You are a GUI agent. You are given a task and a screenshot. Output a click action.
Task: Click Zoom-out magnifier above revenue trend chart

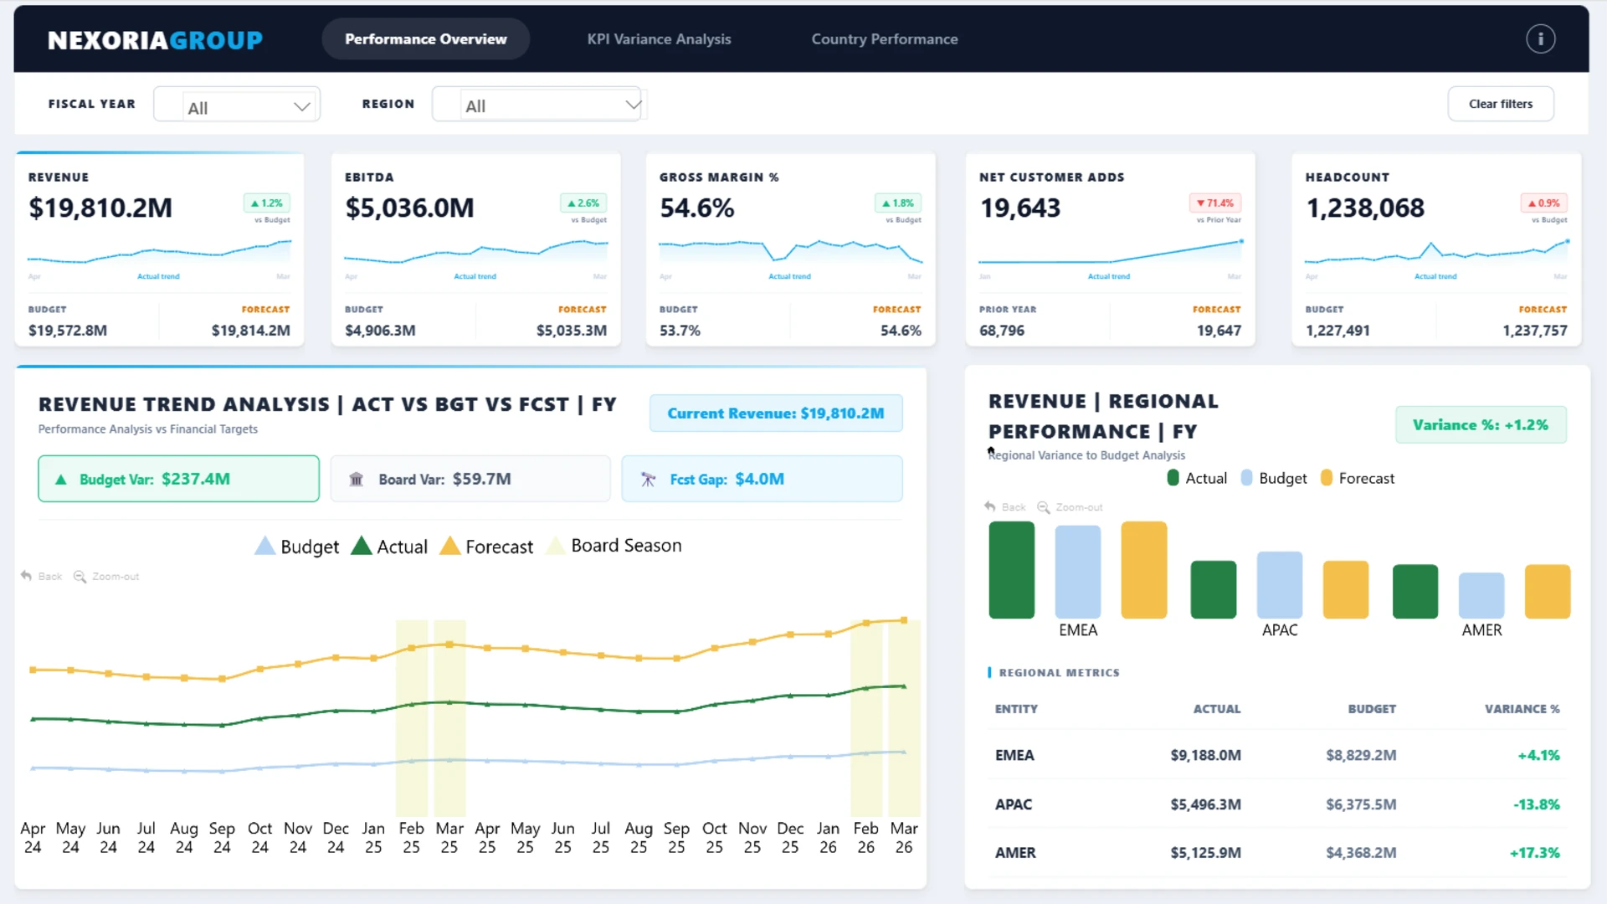pos(80,576)
